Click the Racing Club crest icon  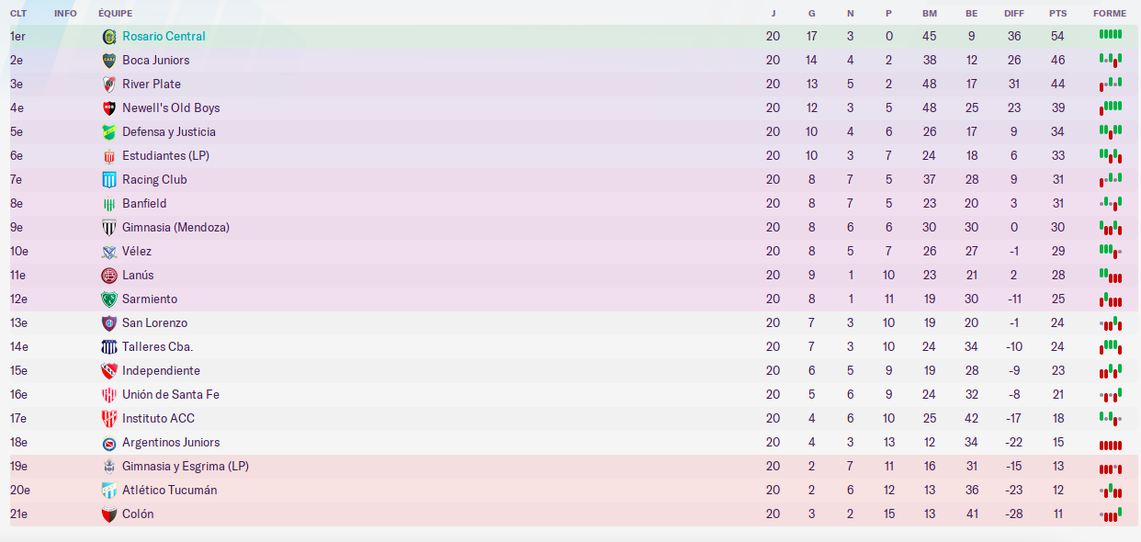click(109, 180)
